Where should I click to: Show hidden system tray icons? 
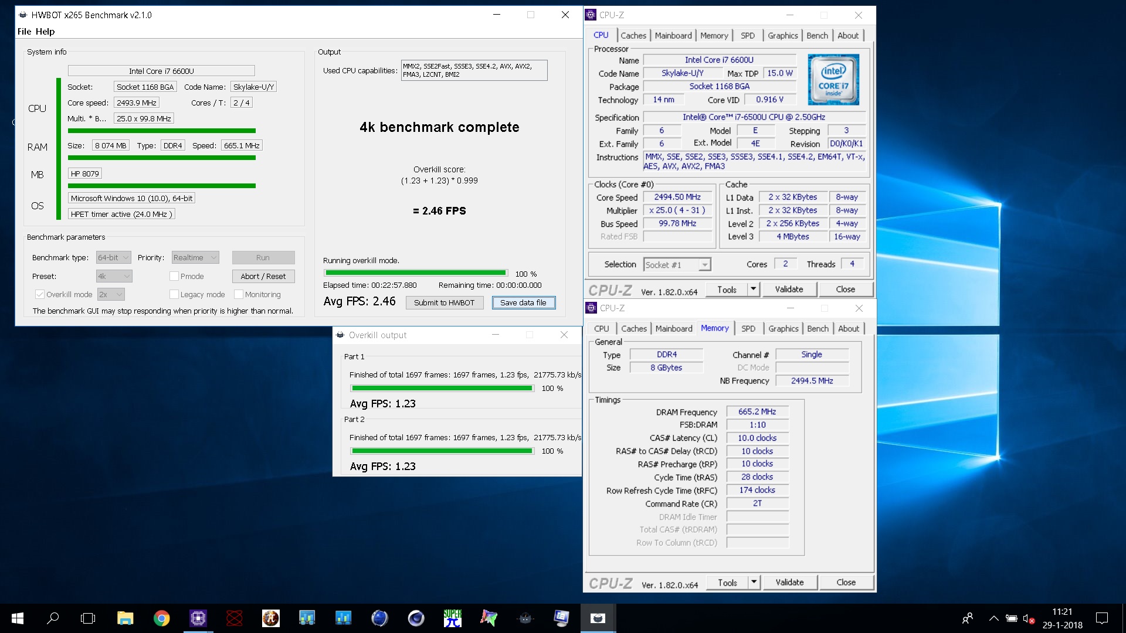993,618
